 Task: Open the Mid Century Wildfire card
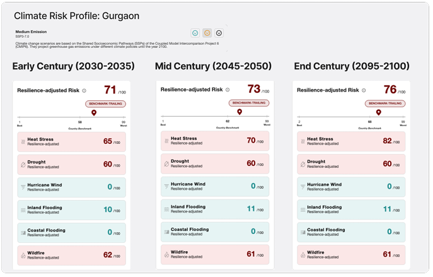click(x=215, y=254)
